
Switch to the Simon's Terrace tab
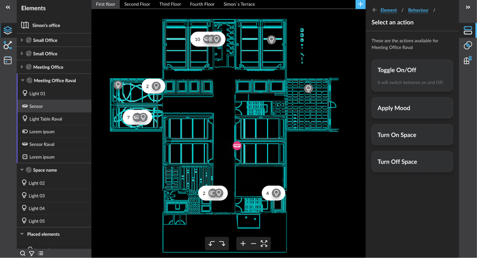click(x=239, y=4)
